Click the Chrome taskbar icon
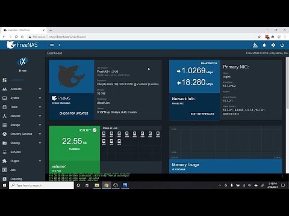 point(106,185)
